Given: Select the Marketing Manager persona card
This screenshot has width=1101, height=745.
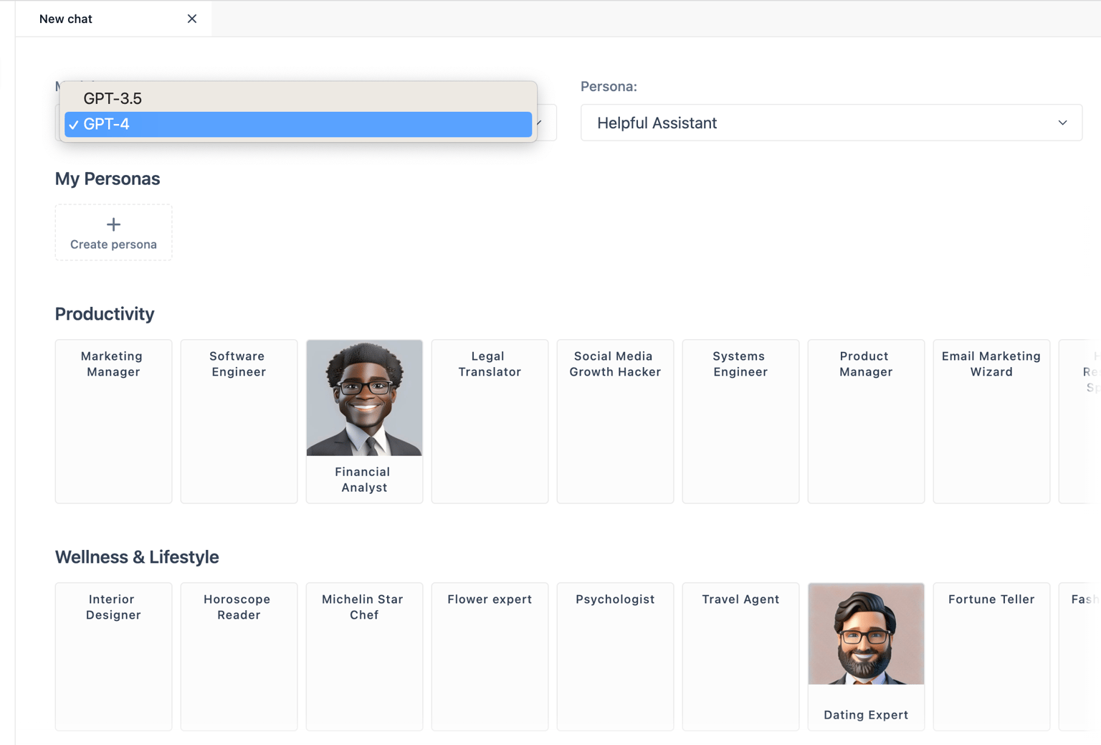Looking at the screenshot, I should [x=113, y=422].
